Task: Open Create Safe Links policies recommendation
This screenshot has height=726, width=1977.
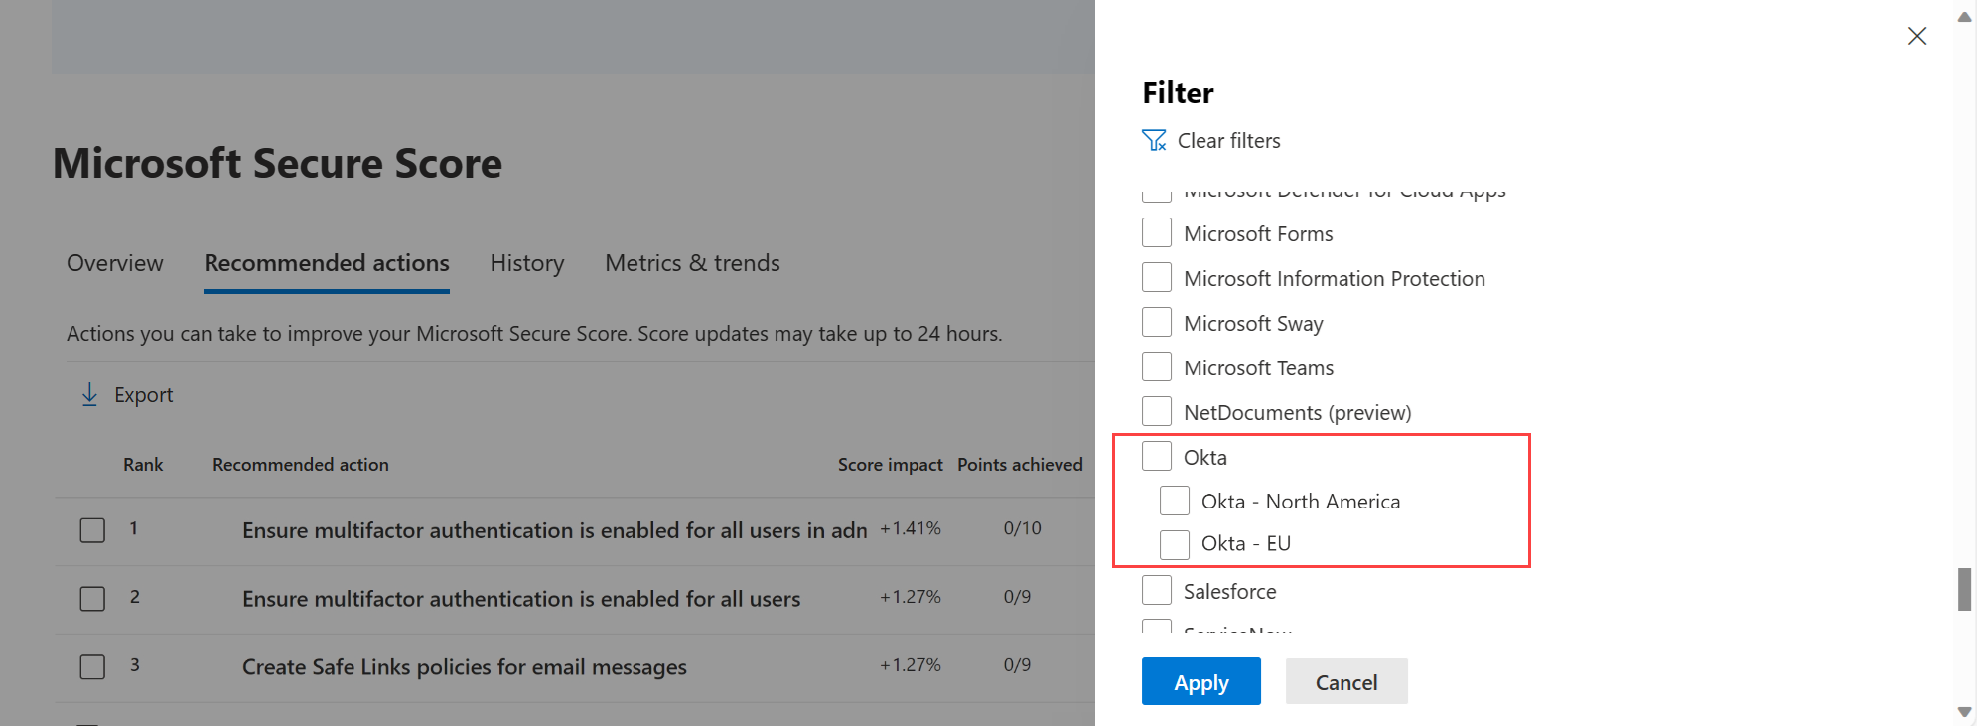Action: (464, 667)
